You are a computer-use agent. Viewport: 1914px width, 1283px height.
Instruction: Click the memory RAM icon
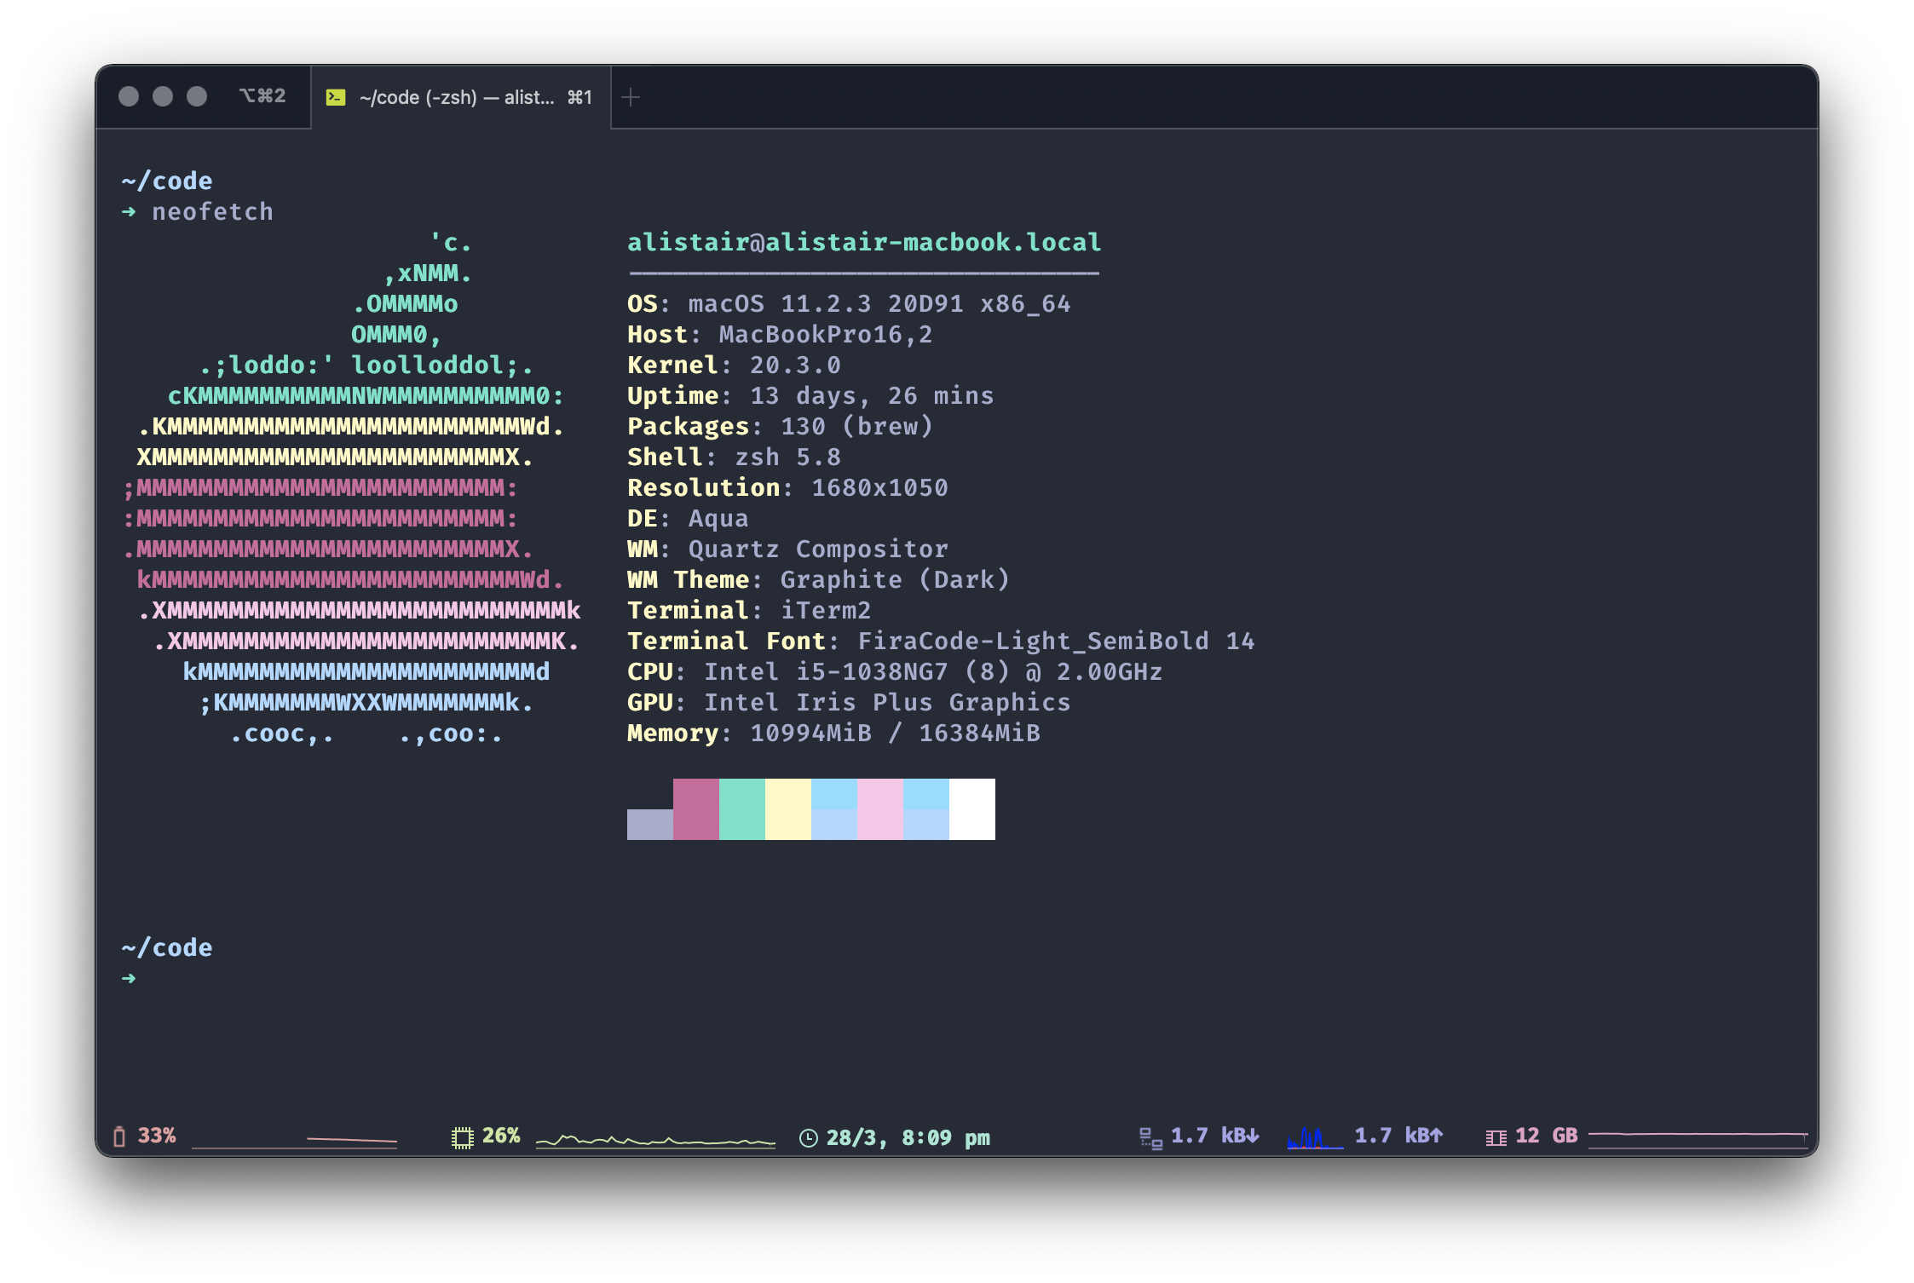click(x=1496, y=1138)
